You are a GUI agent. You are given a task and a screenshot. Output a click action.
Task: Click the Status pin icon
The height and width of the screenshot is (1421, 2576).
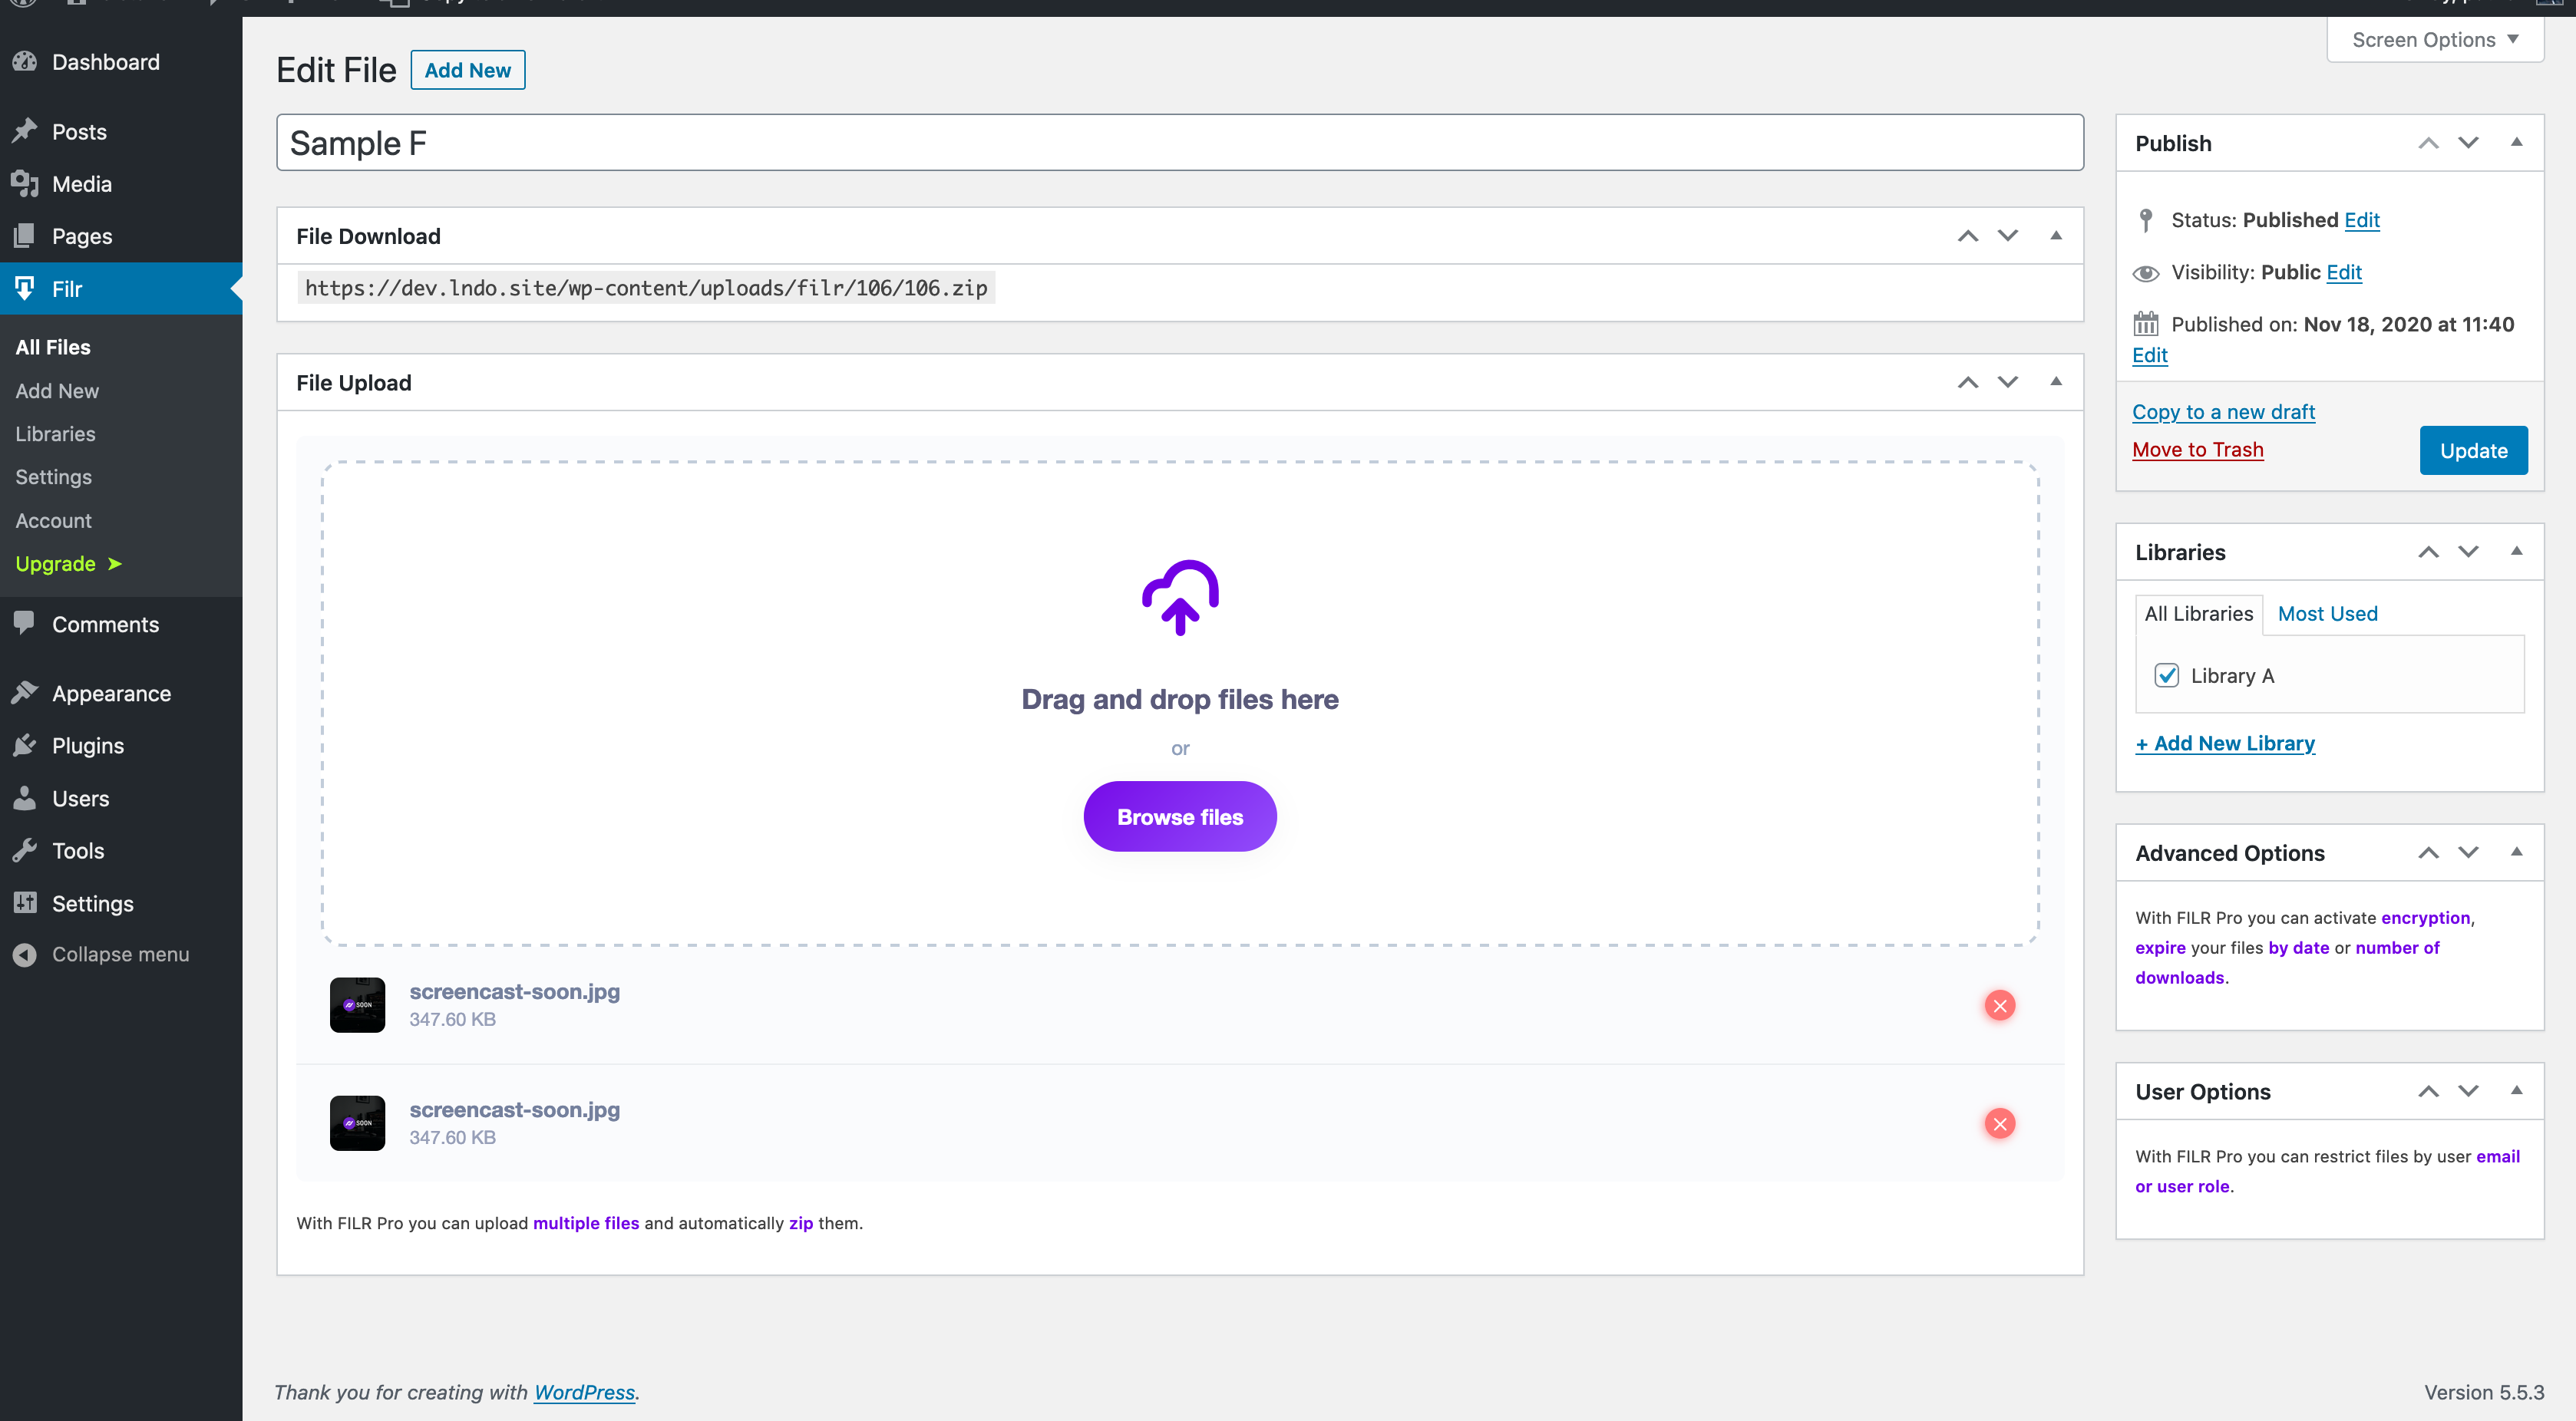[x=2145, y=220]
